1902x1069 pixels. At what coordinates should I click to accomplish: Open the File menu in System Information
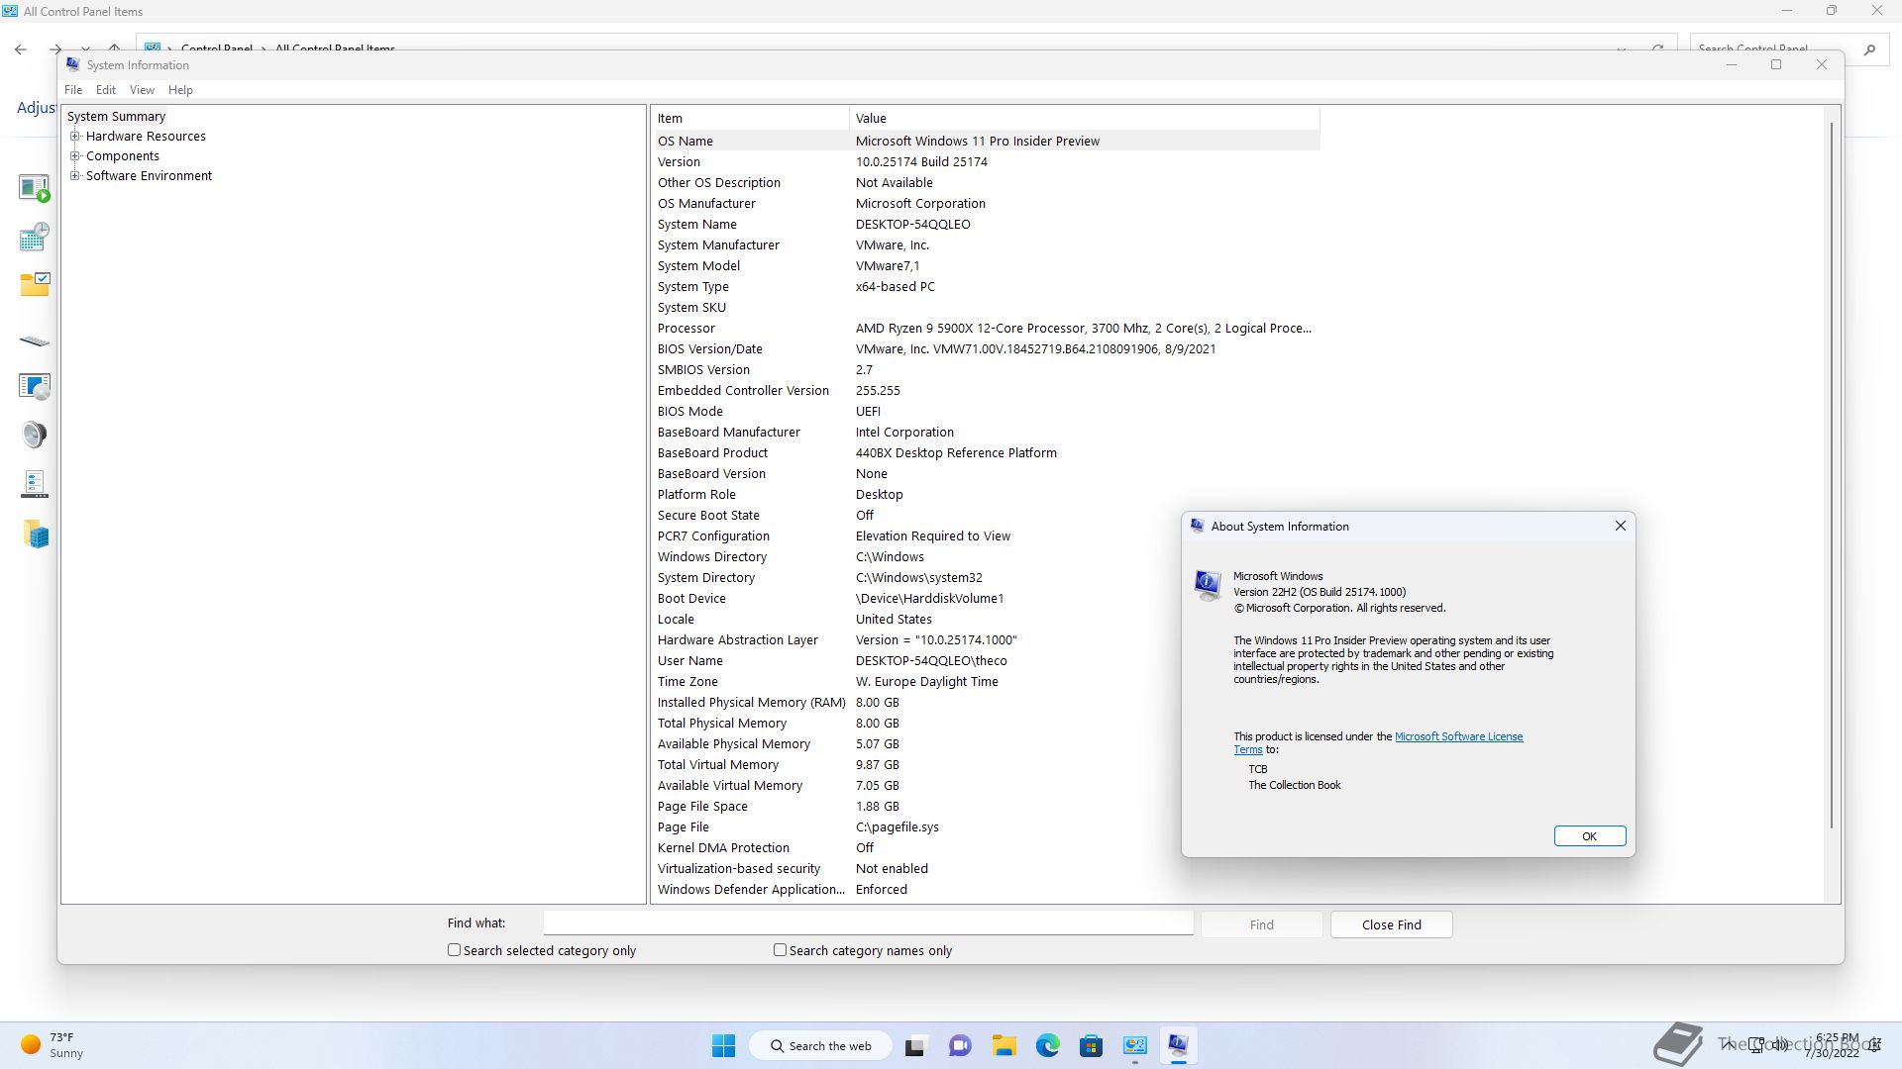tap(73, 90)
